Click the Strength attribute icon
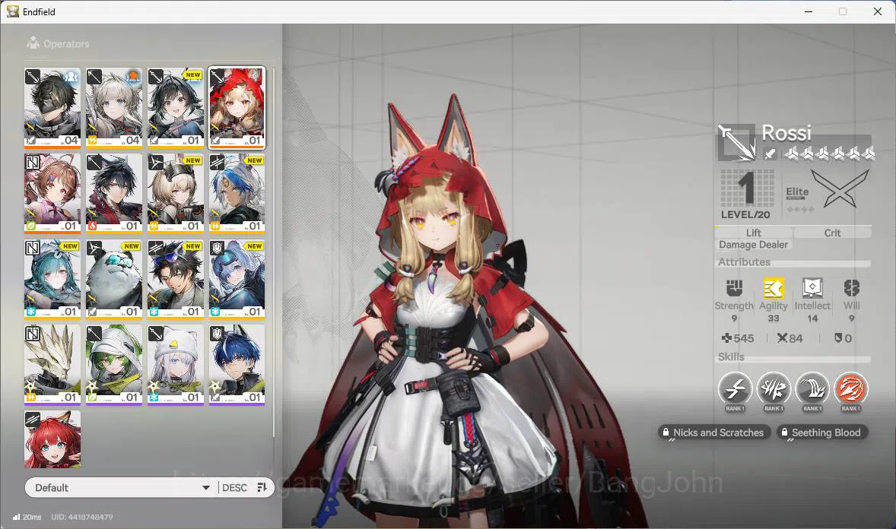 734,288
